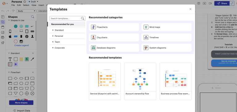Open Account ownership flow template
Image resolution: width=237 pixels, height=112 pixels.
140,81
